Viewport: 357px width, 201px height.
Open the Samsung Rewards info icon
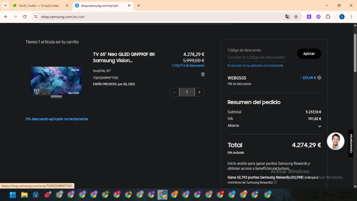click(x=275, y=183)
